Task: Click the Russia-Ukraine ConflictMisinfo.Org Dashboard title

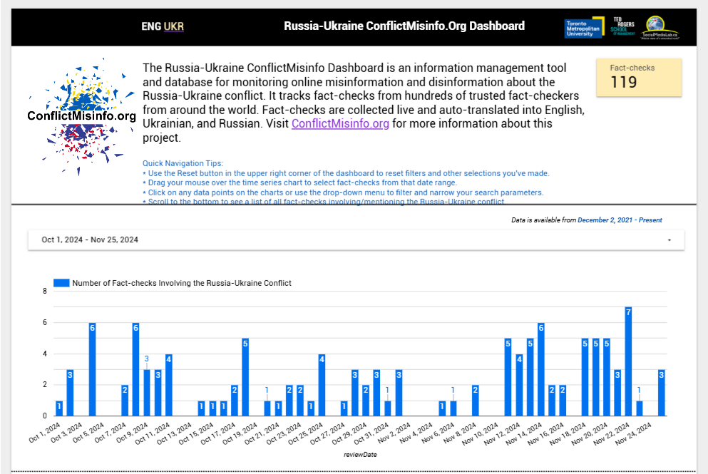Action: (404, 26)
